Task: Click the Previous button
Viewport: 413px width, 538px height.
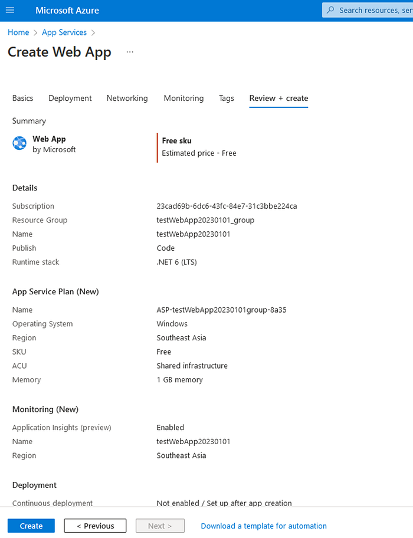Action: [95, 526]
